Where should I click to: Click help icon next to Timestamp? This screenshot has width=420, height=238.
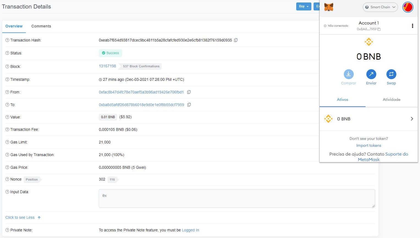point(7,79)
